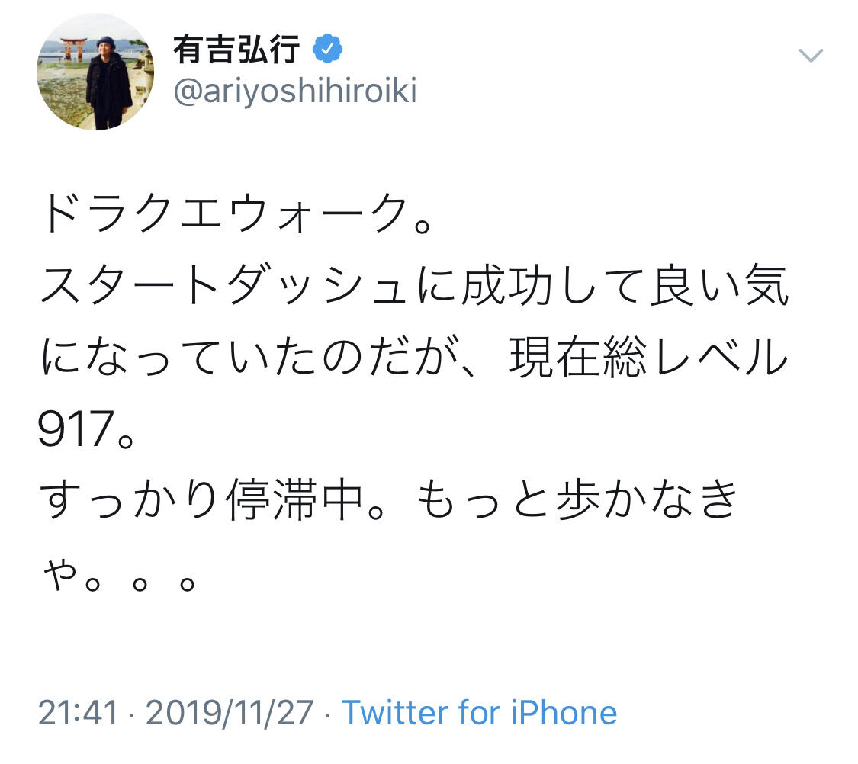858x764 pixels.
Task: Click the number 917 in the tweet
Action: [x=77, y=432]
